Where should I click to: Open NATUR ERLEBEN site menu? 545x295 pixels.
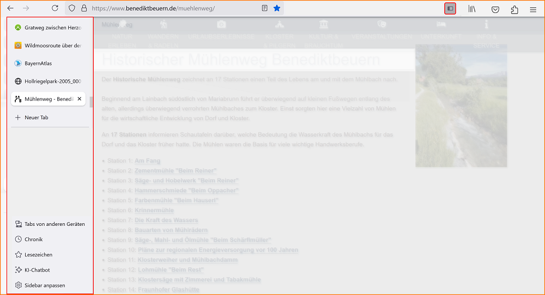[x=122, y=34]
